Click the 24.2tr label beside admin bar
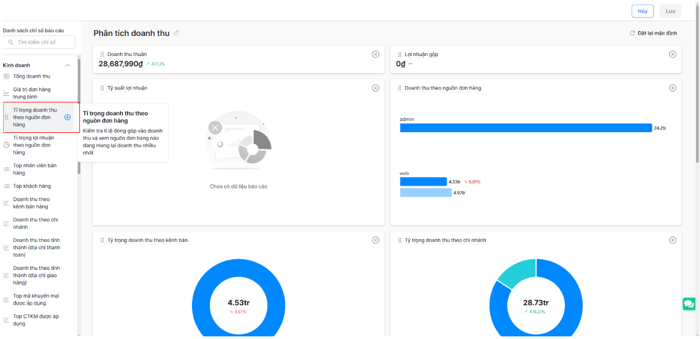The image size is (700, 339). click(660, 128)
